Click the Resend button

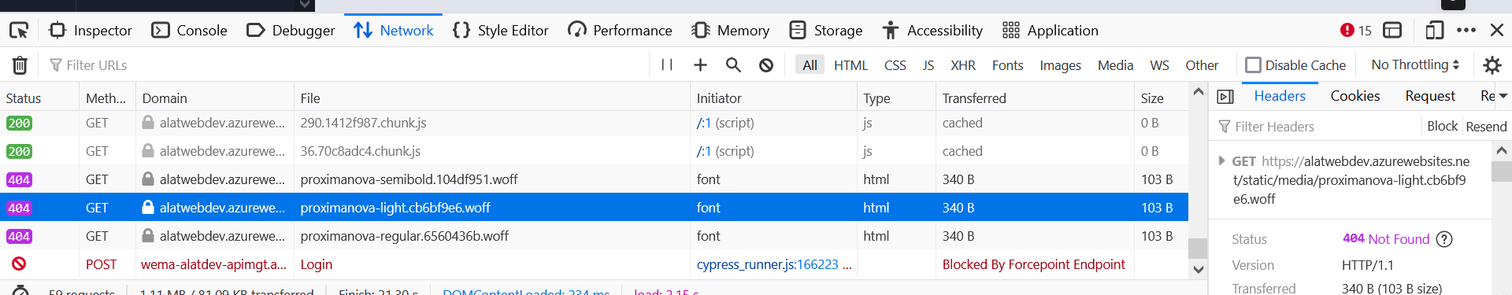pyautogui.click(x=1486, y=127)
